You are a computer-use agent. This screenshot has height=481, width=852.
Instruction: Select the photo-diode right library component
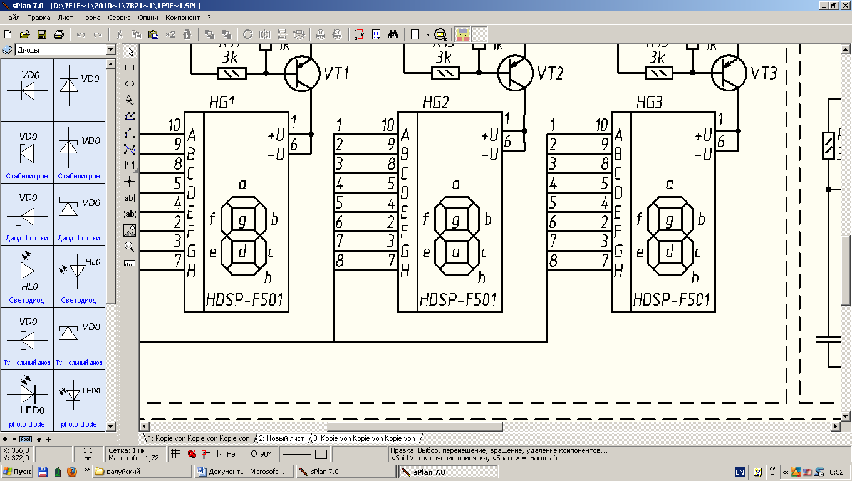click(79, 399)
